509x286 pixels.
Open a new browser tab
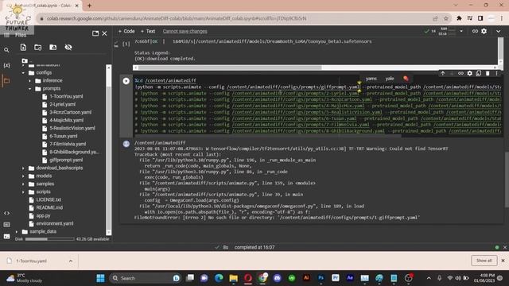89,6
